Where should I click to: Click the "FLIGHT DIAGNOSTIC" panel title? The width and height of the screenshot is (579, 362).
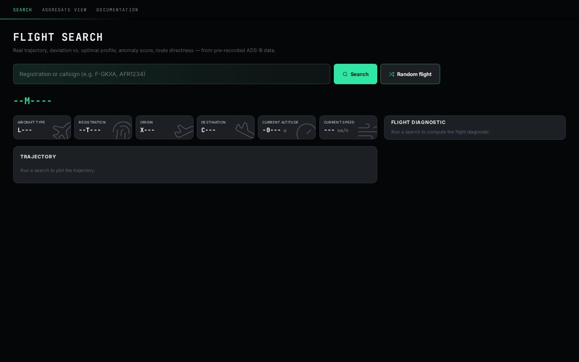(418, 122)
